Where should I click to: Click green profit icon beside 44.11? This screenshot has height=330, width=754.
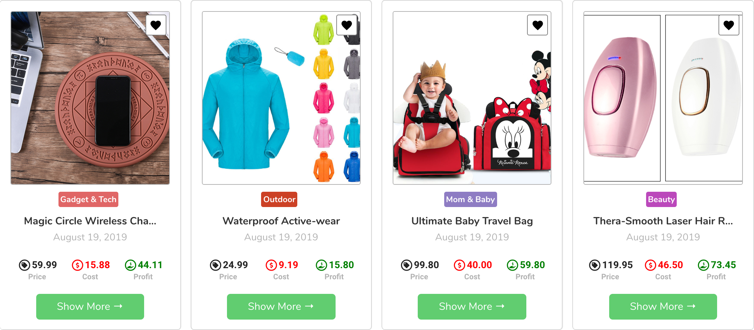coord(130,265)
